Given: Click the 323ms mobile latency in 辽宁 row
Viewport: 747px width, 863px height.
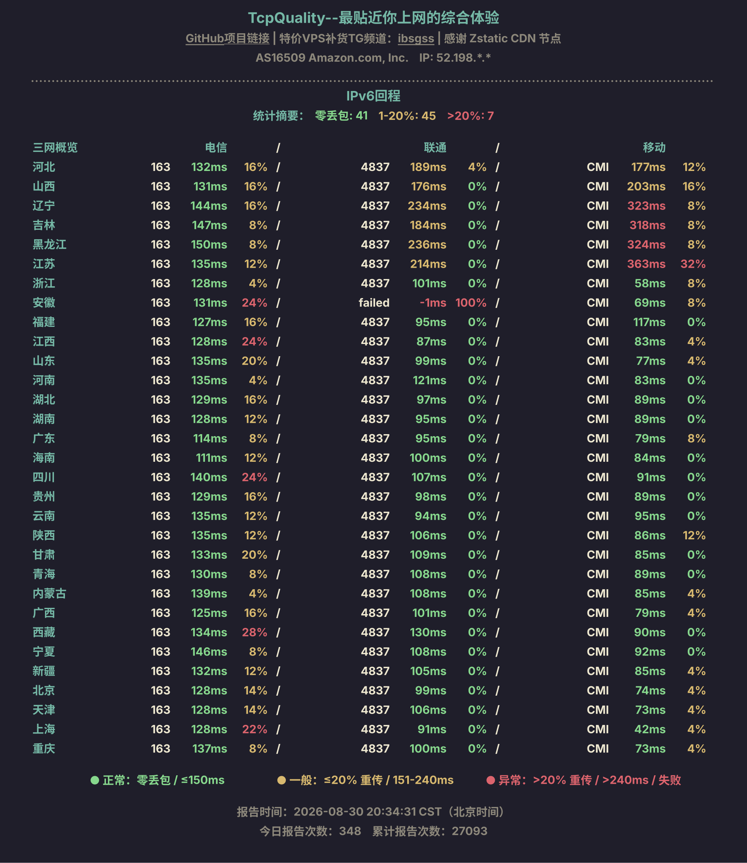Looking at the screenshot, I should click(x=646, y=205).
